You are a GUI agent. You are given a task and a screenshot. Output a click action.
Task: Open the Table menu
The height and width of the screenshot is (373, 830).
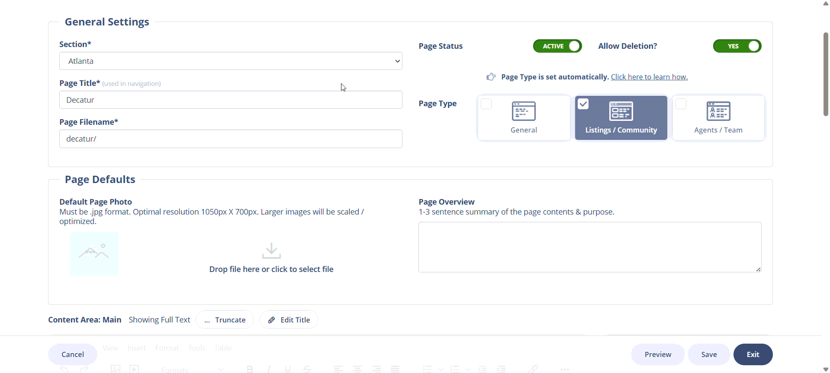[223, 348]
